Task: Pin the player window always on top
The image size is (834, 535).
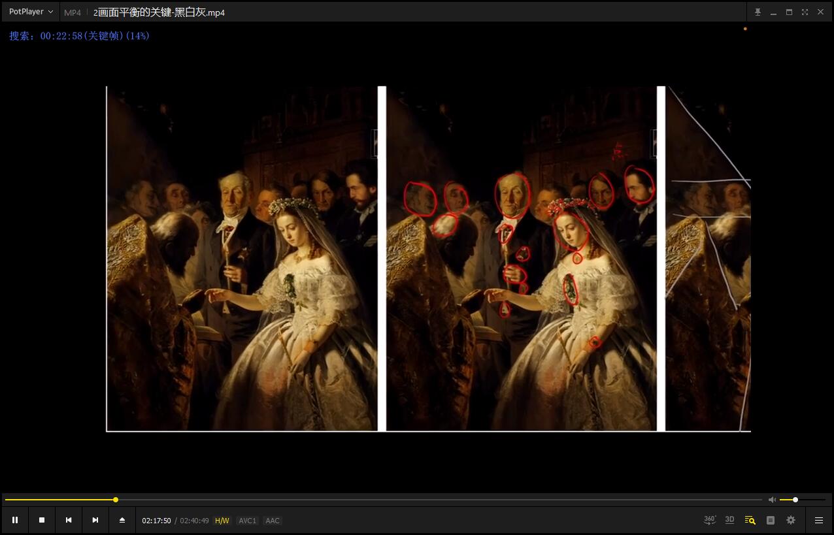Action: tap(758, 12)
